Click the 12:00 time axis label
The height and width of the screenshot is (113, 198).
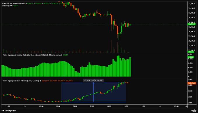(92, 106)
